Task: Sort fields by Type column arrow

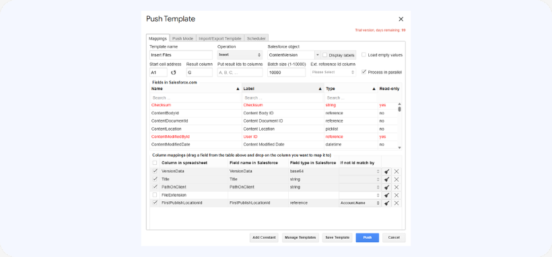Action: coord(374,89)
